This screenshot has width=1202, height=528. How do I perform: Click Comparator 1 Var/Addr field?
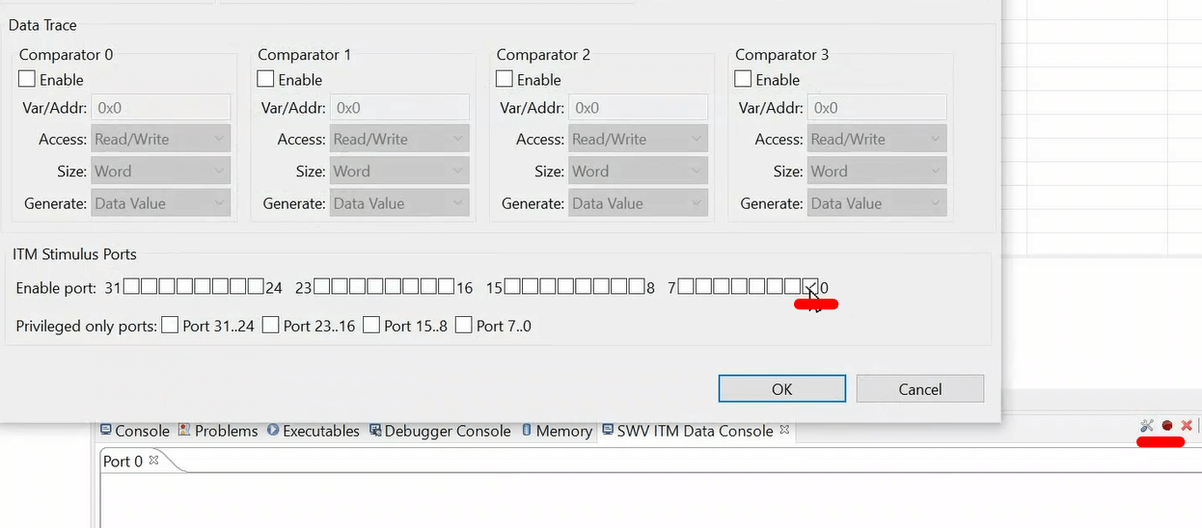[x=399, y=107]
